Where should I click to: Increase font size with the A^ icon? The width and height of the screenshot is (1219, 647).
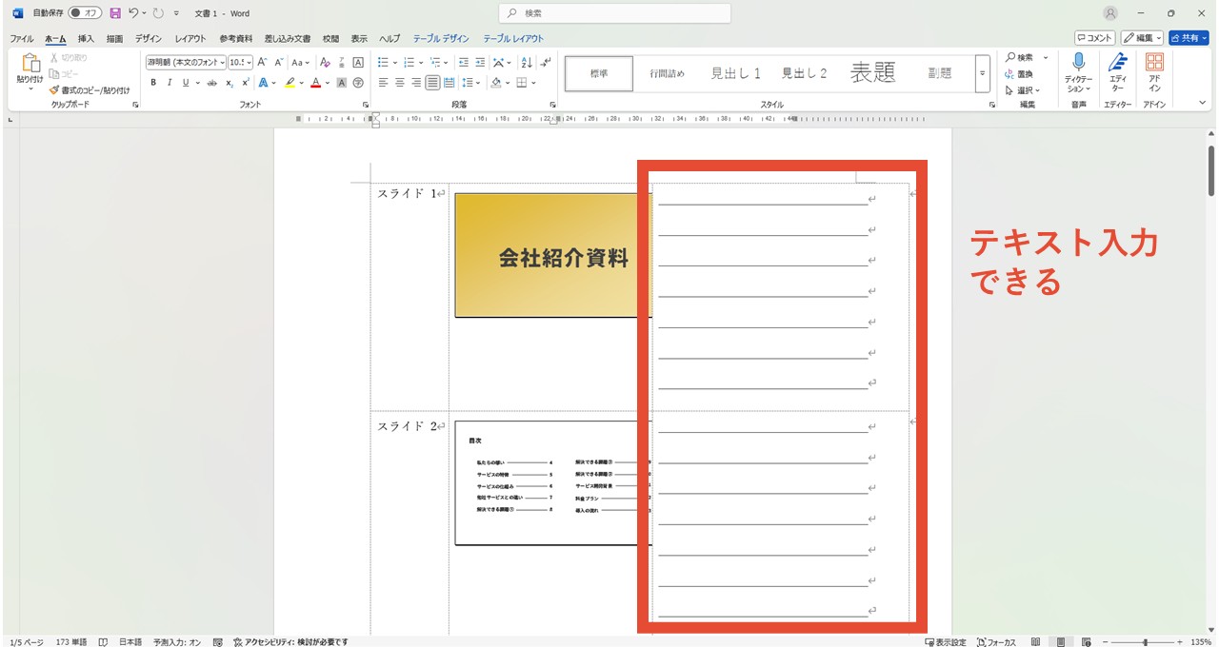264,62
